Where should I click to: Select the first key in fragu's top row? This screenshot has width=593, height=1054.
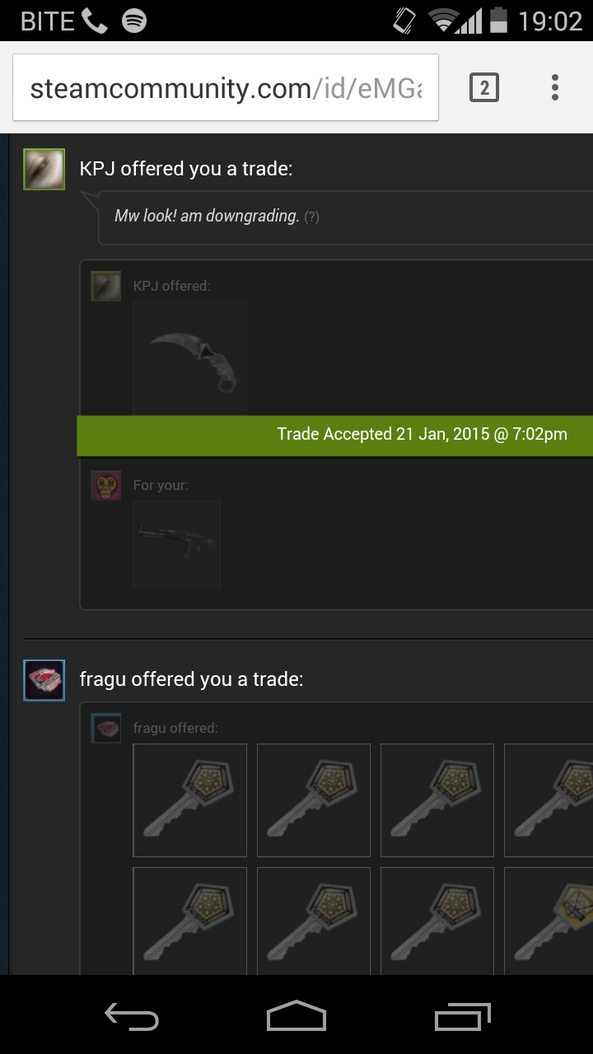tap(190, 800)
